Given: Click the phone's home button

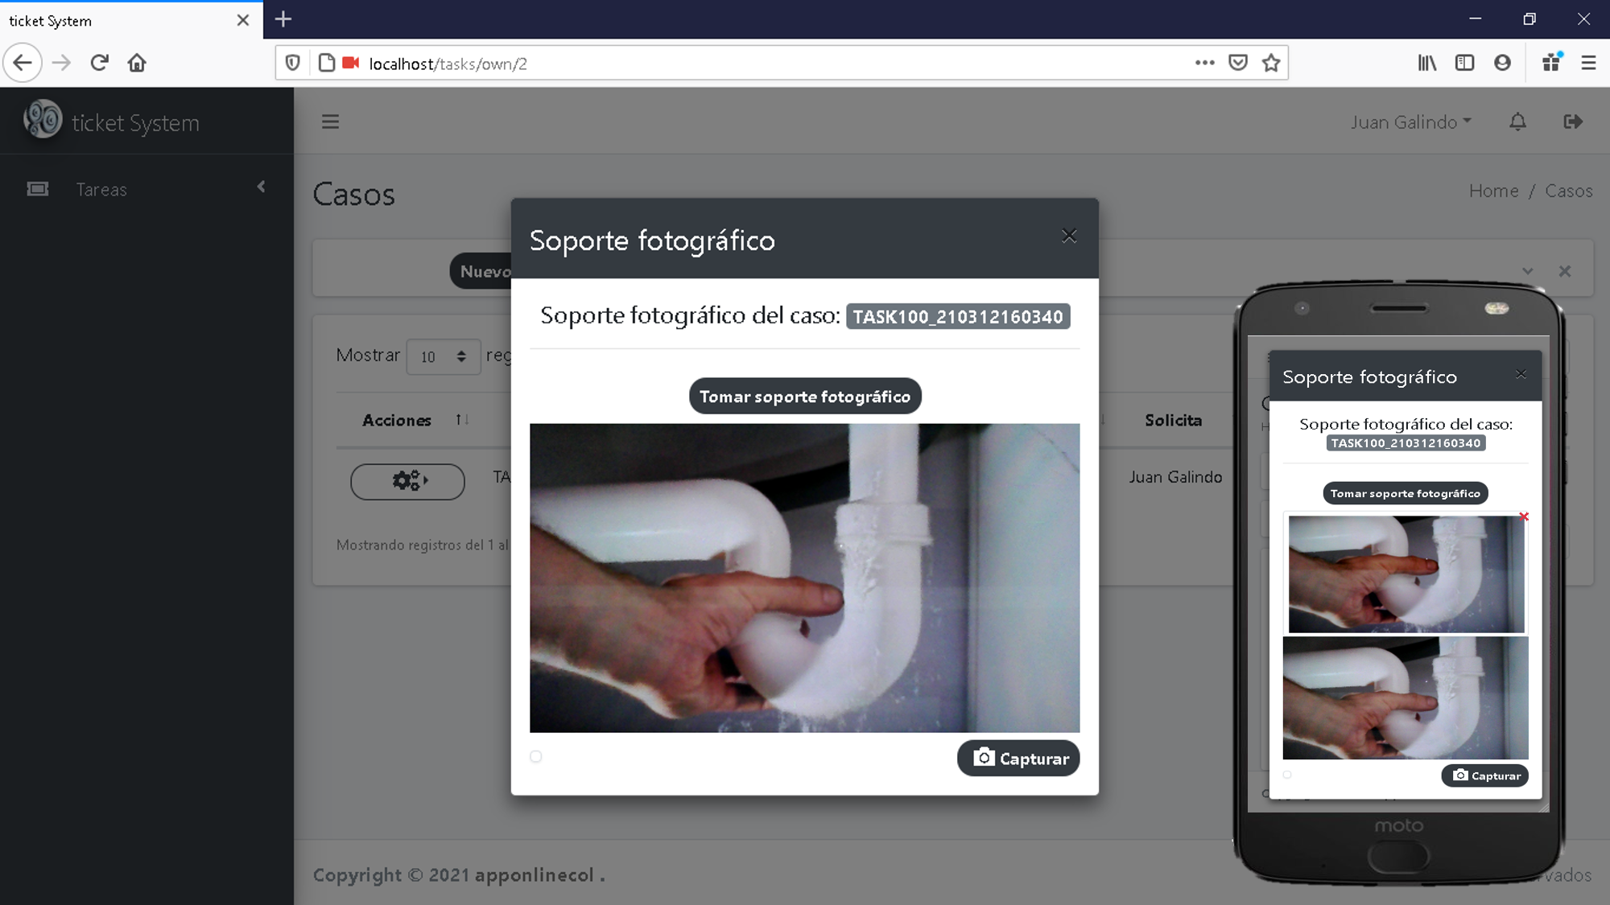Looking at the screenshot, I should click(x=1398, y=856).
